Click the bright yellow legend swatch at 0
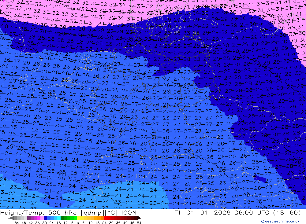Viewport: 306px width, 224px height. [79, 218]
